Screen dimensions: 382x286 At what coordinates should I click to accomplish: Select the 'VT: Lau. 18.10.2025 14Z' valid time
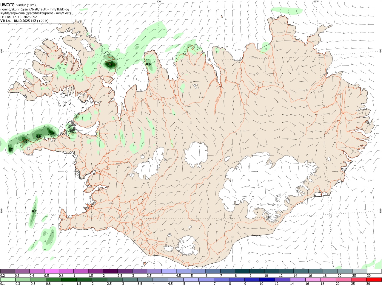tap(18, 21)
